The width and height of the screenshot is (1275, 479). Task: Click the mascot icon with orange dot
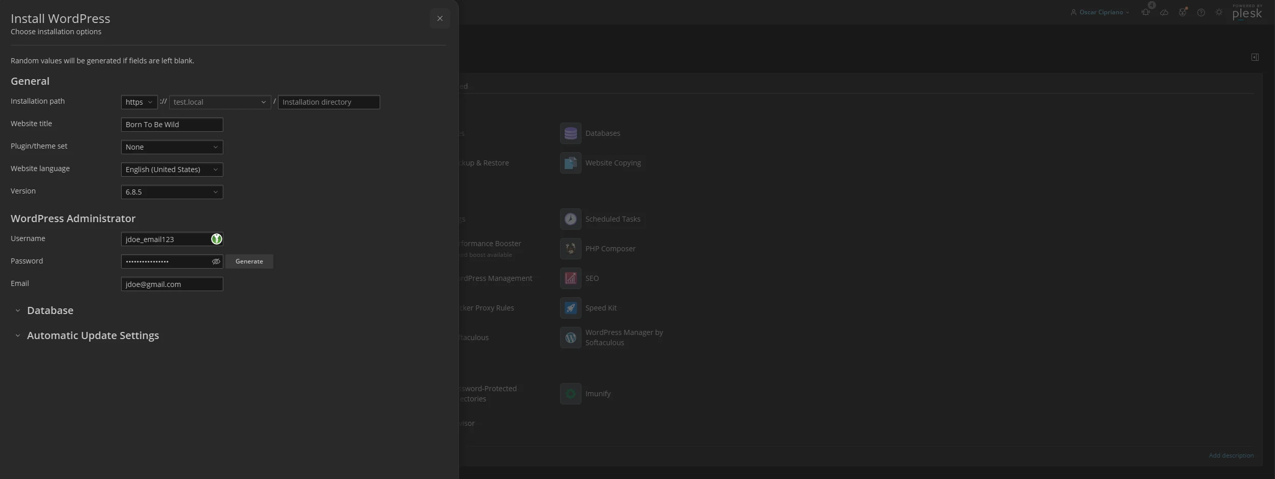tap(1183, 12)
